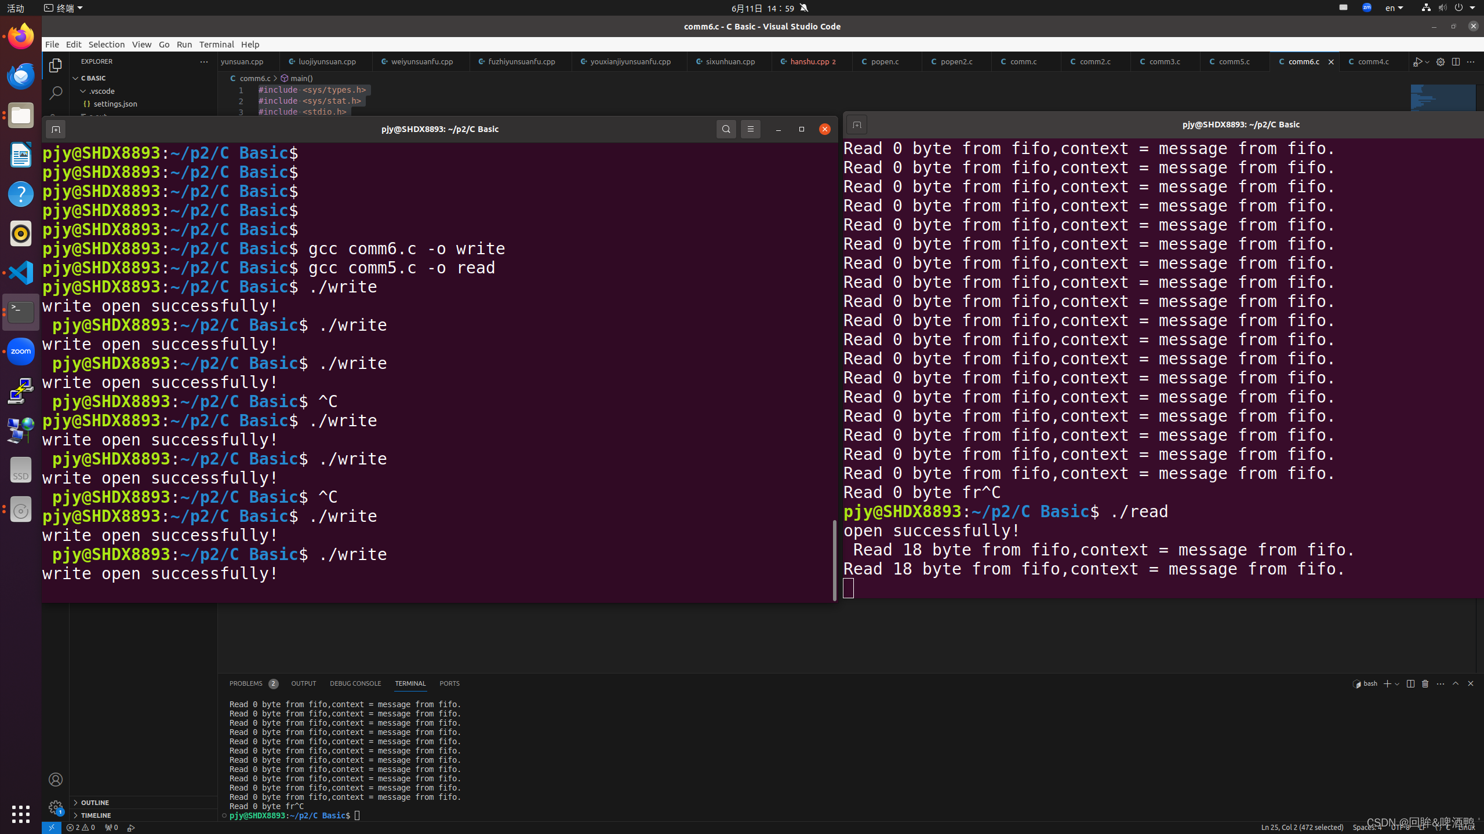This screenshot has width=1484, height=834.
Task: Open the Terminal menu
Action: tap(217, 45)
